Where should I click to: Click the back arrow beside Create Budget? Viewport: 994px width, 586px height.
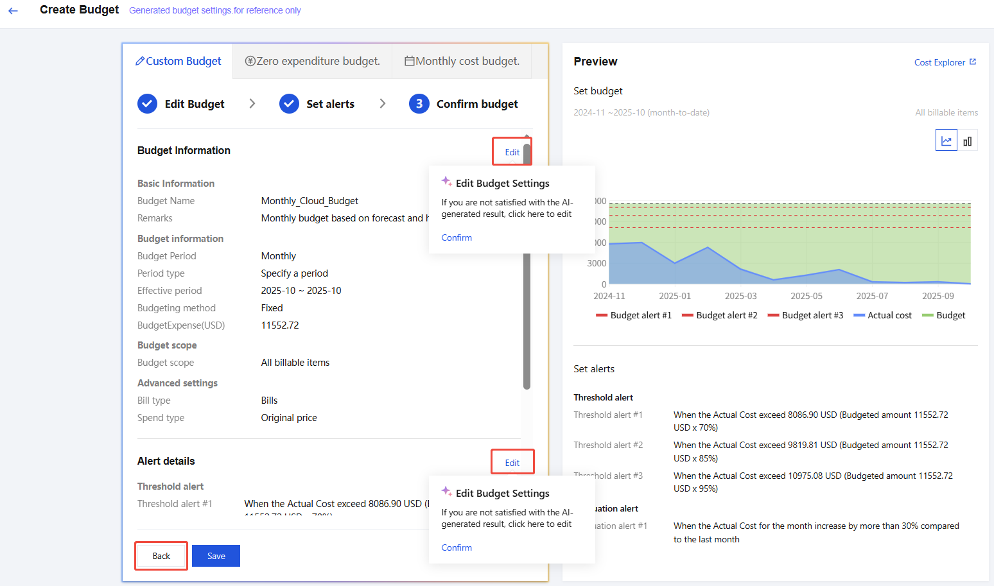tap(13, 11)
